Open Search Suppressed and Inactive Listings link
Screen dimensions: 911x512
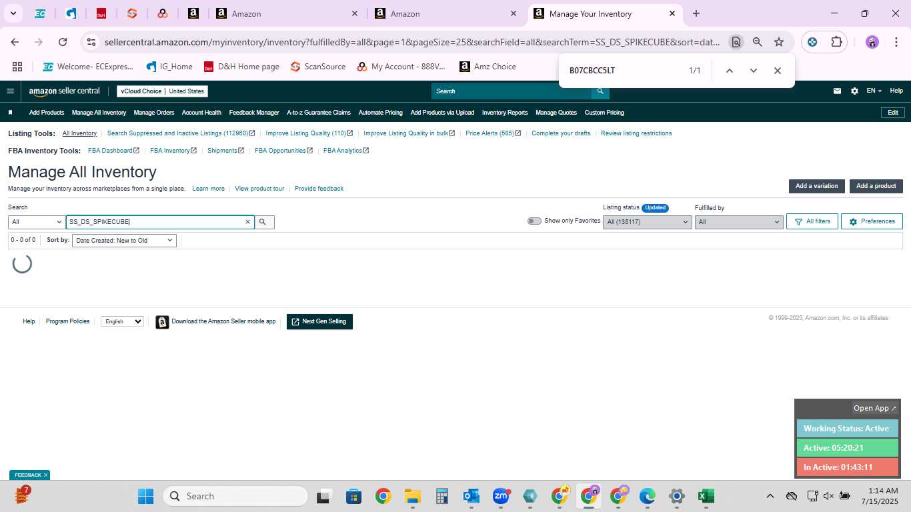point(181,133)
